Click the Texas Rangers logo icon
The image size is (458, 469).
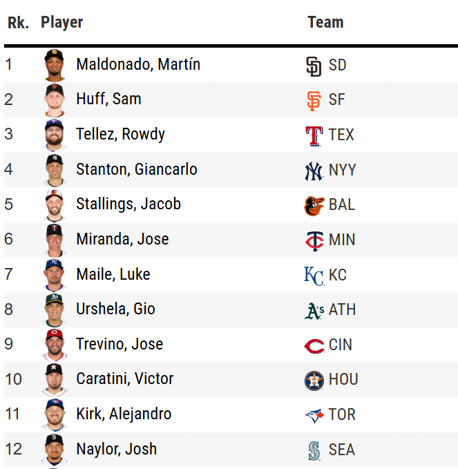pos(314,135)
